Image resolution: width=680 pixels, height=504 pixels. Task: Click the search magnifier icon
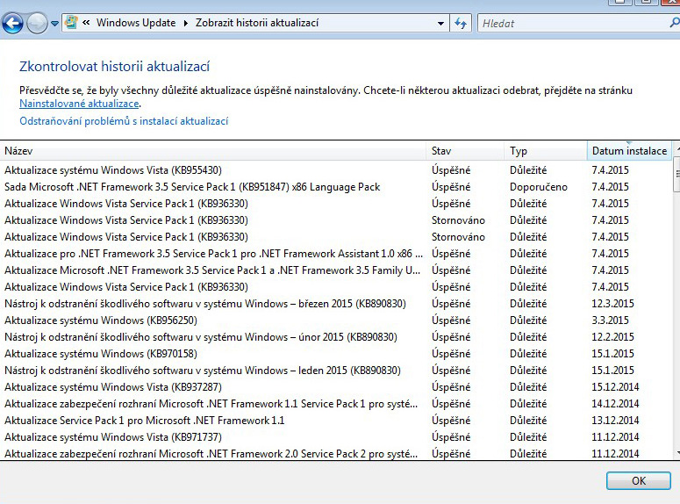[x=675, y=23]
